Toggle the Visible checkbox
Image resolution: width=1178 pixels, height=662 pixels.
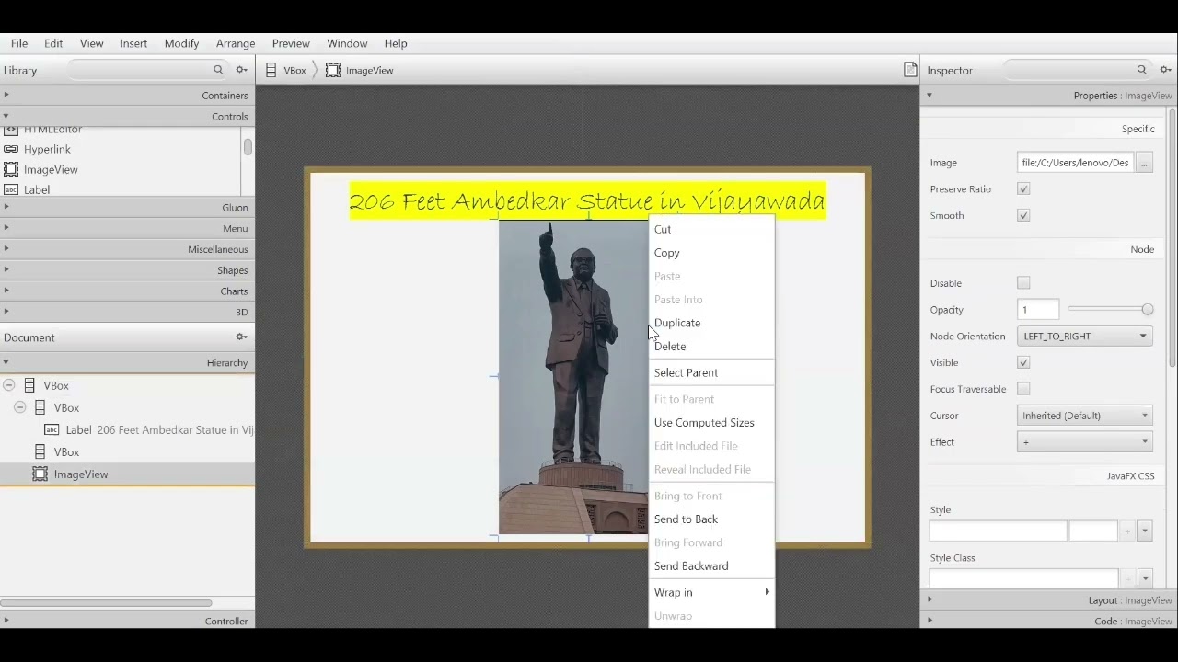coord(1023,362)
